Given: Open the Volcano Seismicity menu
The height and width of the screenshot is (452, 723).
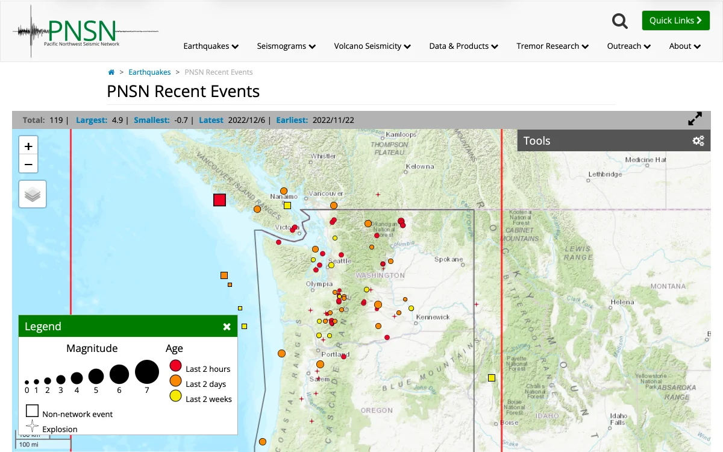Looking at the screenshot, I should pos(372,46).
